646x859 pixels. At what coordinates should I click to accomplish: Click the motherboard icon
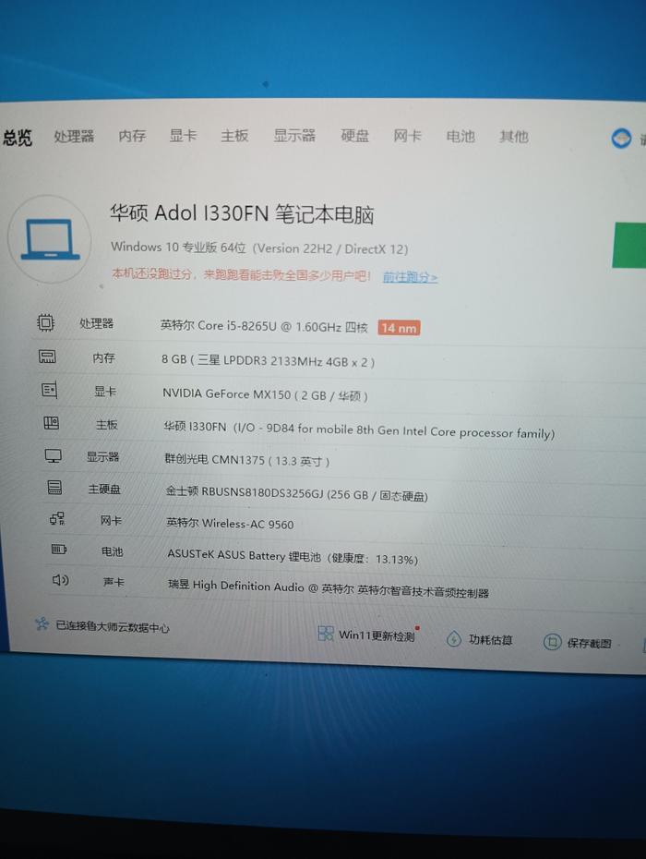[x=51, y=423]
